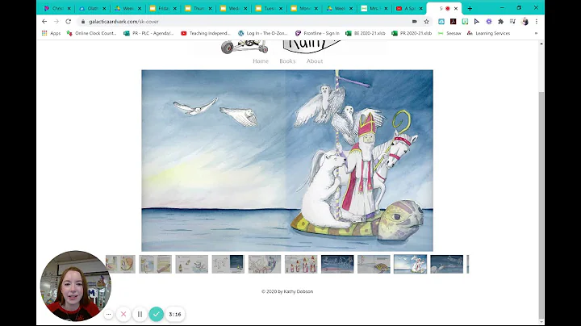
Task: Select the three red bishops thumbnail
Action: point(301,264)
